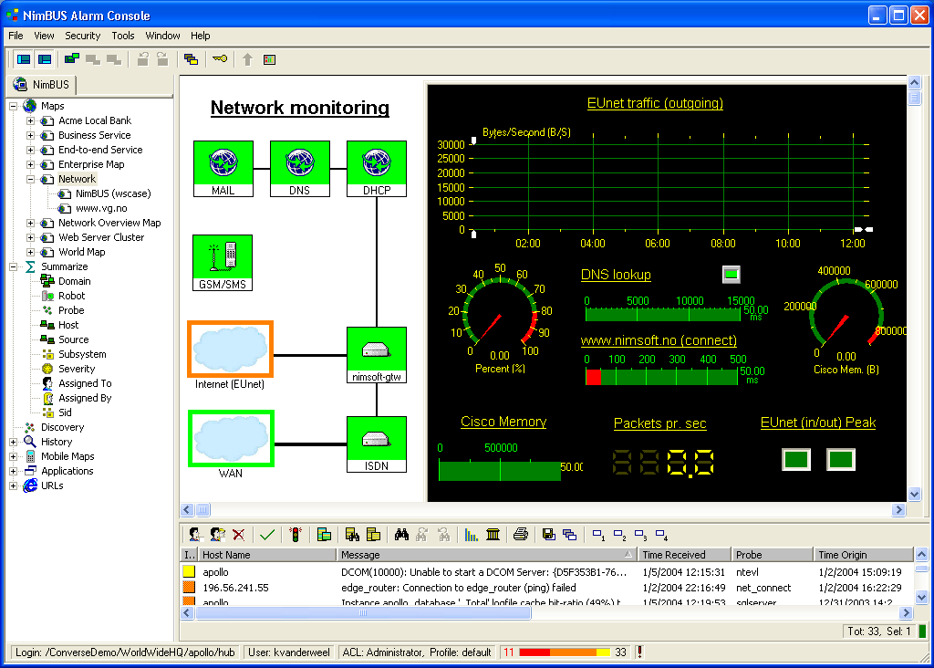Open the Security menu
The height and width of the screenshot is (668, 934).
pos(83,36)
